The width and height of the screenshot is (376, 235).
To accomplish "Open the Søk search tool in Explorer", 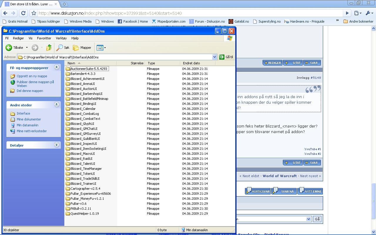I will click(63, 48).
